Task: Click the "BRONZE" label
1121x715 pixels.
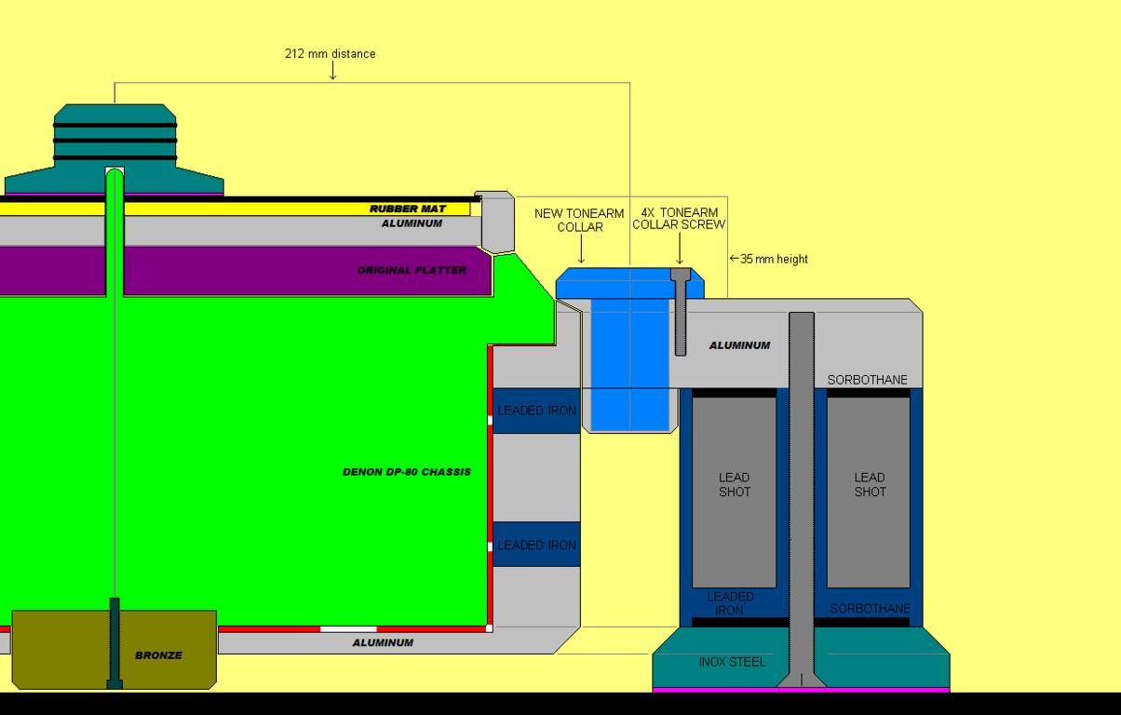Action: [158, 655]
